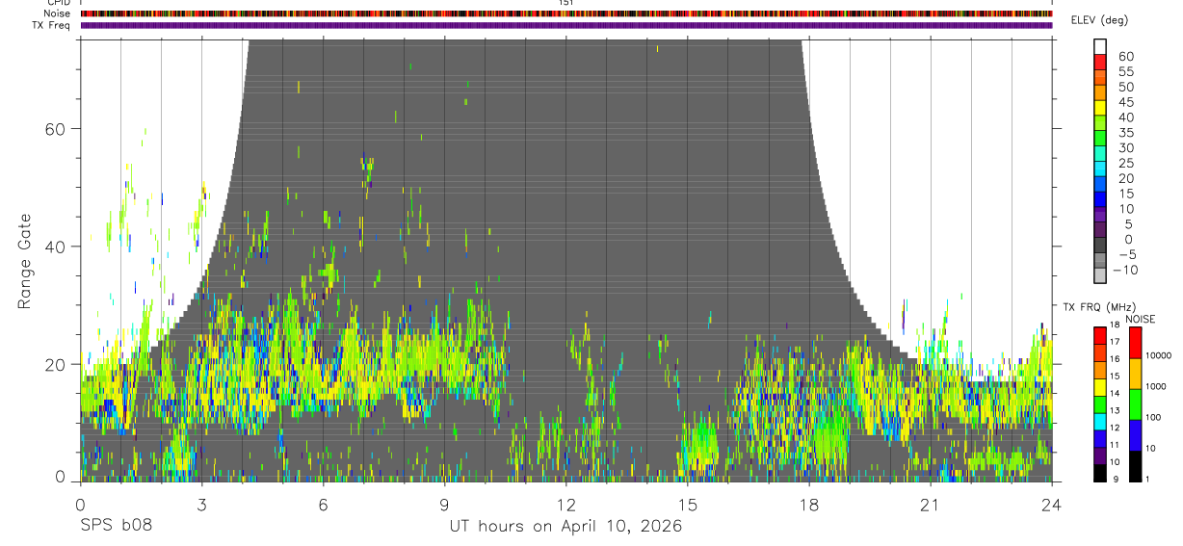
Task: Pick orange NOISE swatch between 10000 and 1000
Action: (x=1136, y=373)
